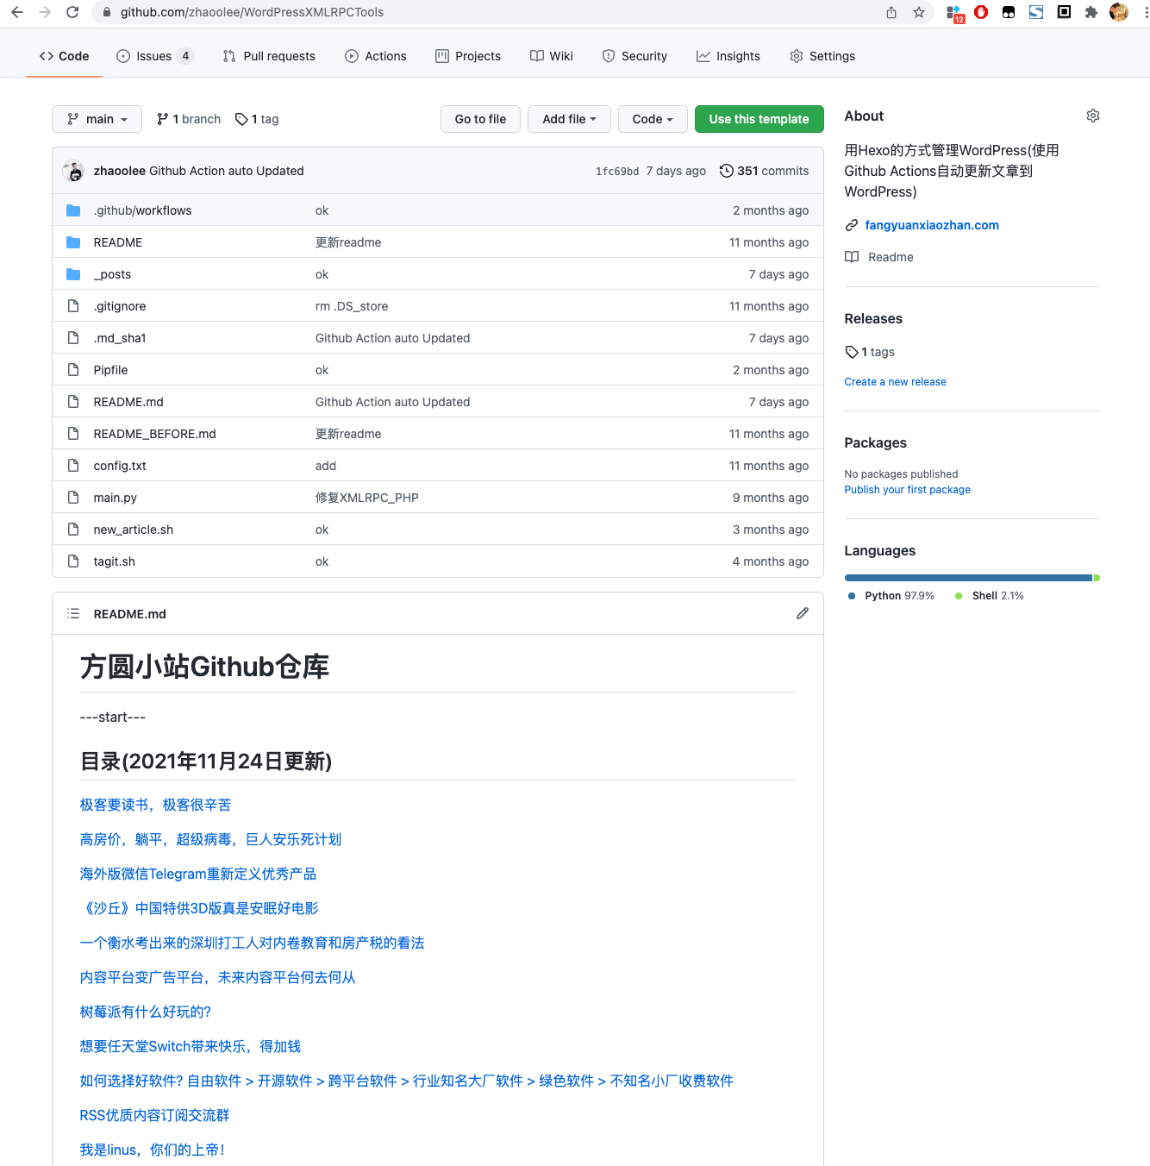Open the browser extensions puzzle icon
The width and height of the screenshot is (1150, 1166).
pyautogui.click(x=1091, y=12)
